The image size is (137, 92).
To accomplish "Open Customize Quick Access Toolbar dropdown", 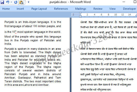I will coord(28,2).
